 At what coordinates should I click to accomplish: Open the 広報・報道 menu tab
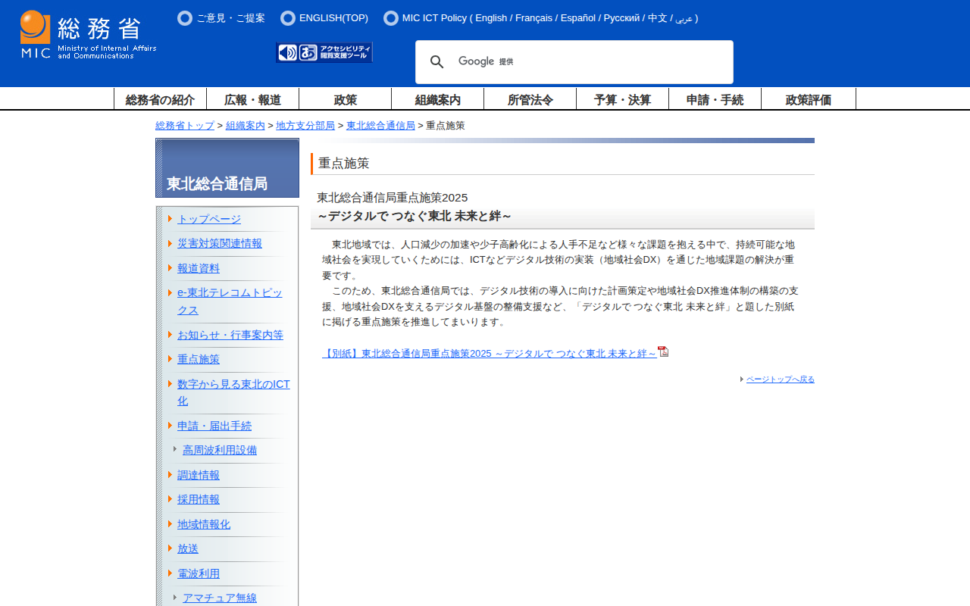point(252,99)
